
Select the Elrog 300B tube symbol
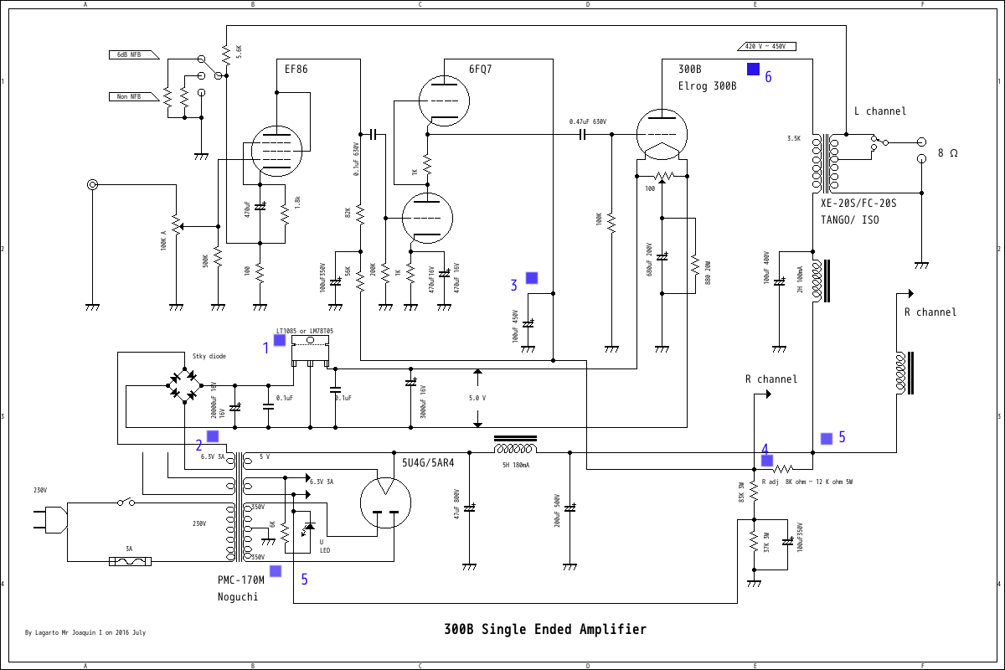[x=662, y=134]
